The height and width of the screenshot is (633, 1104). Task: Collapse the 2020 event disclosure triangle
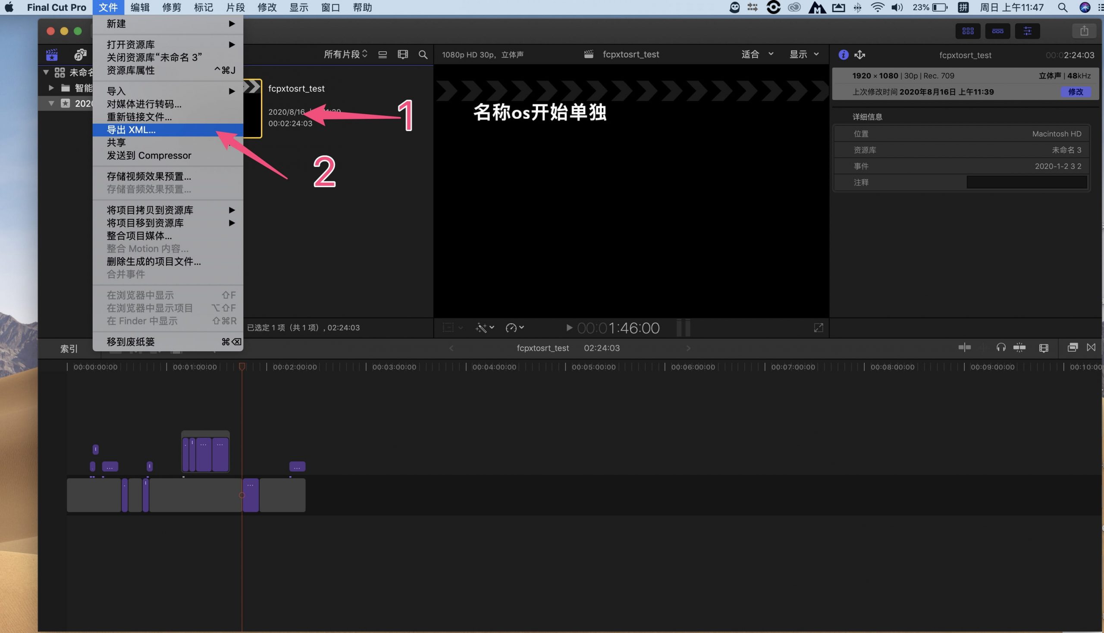(x=51, y=103)
